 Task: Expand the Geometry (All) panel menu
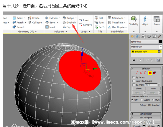[x=36, y=31]
